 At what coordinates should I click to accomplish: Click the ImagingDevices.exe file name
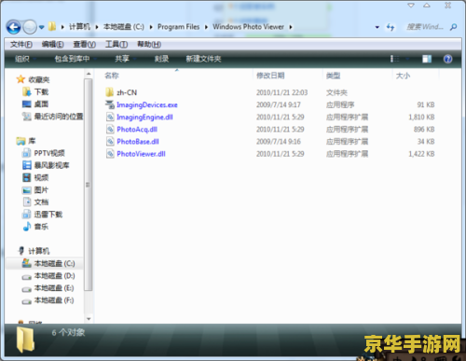147,104
